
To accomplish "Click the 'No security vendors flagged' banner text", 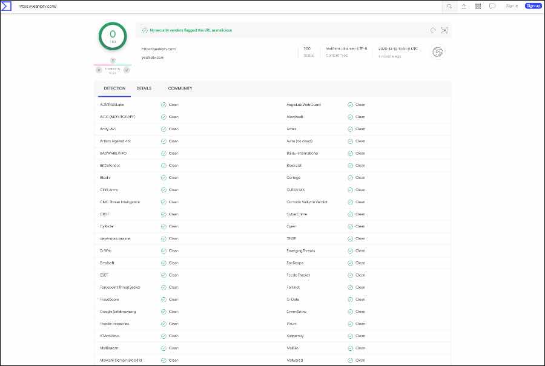I will pos(191,30).
